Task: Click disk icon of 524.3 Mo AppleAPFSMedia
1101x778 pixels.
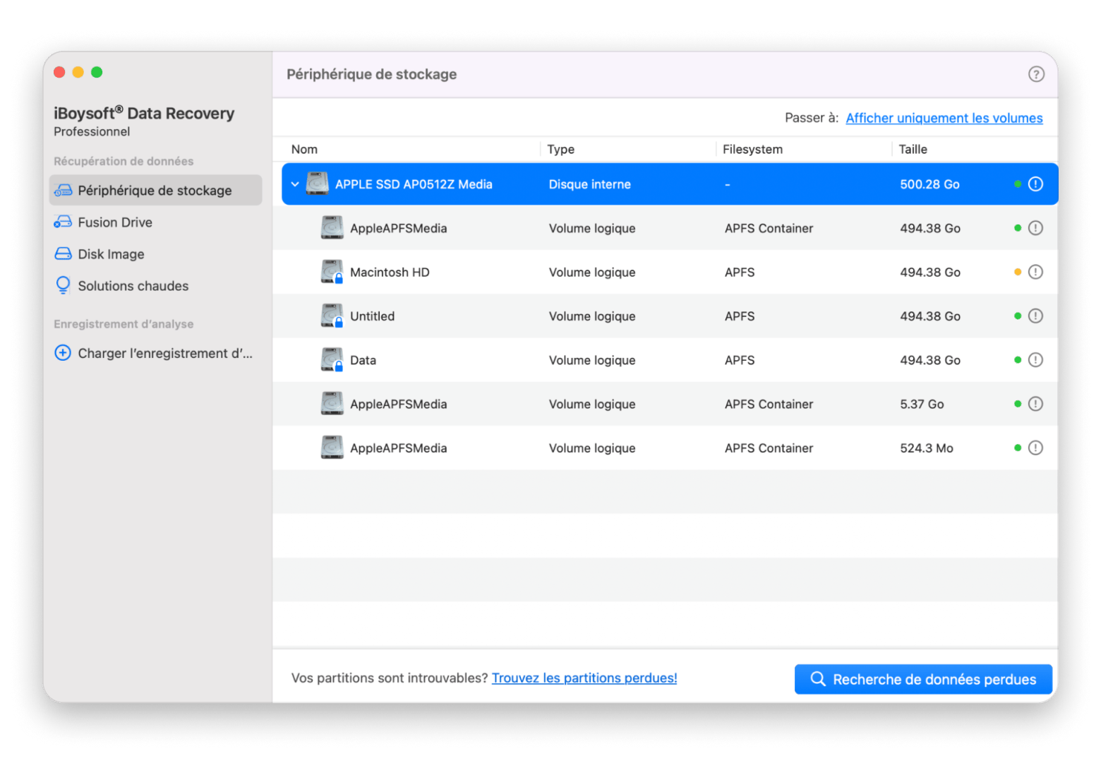Action: coord(332,448)
